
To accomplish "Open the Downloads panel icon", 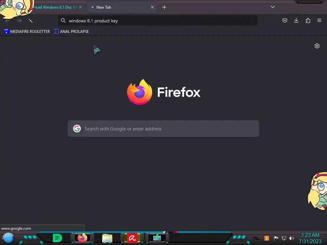I will [296, 20].
